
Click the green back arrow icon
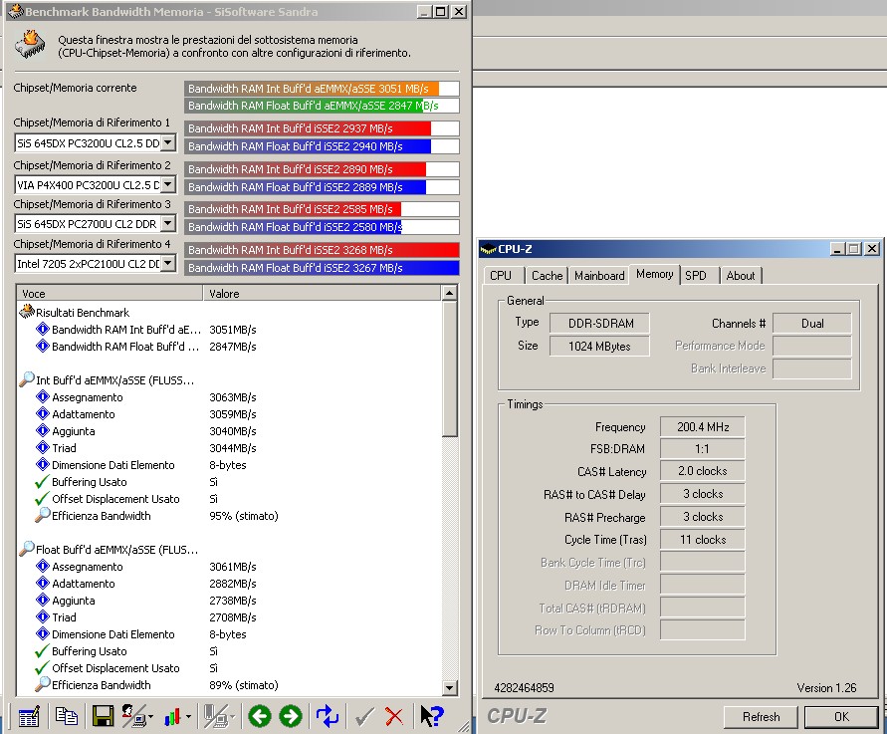pyautogui.click(x=260, y=716)
